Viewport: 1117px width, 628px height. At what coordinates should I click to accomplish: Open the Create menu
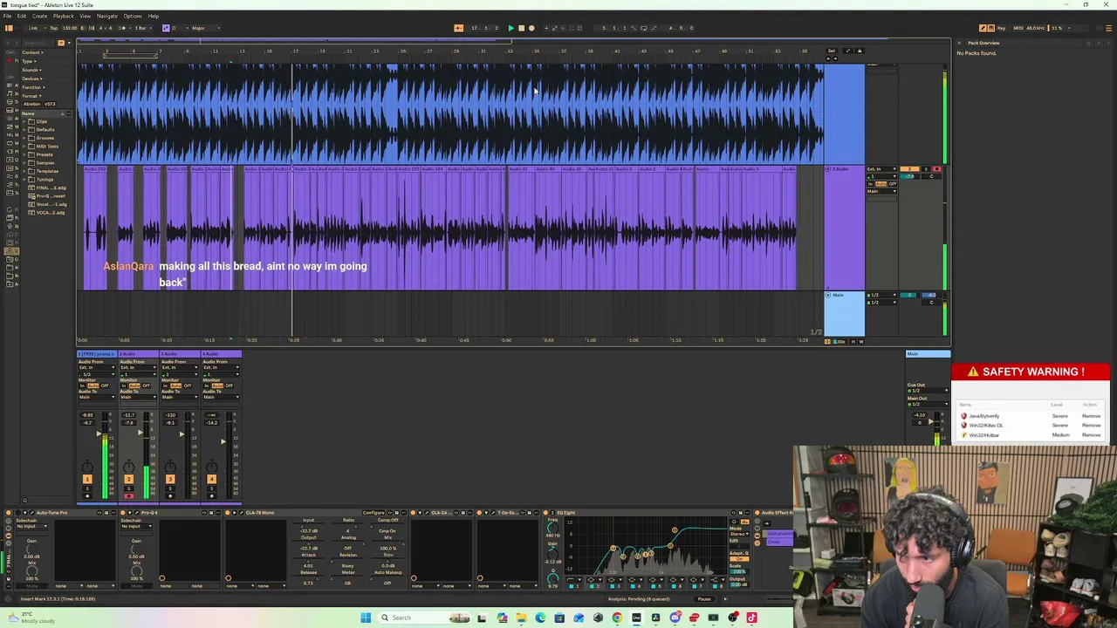pos(39,16)
